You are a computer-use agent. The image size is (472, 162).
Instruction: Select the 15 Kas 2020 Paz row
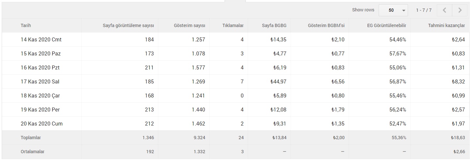[x=236, y=53]
